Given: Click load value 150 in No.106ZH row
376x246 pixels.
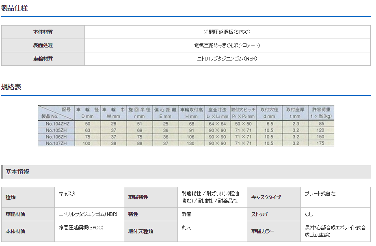Looking at the screenshot, I should point(320,137).
